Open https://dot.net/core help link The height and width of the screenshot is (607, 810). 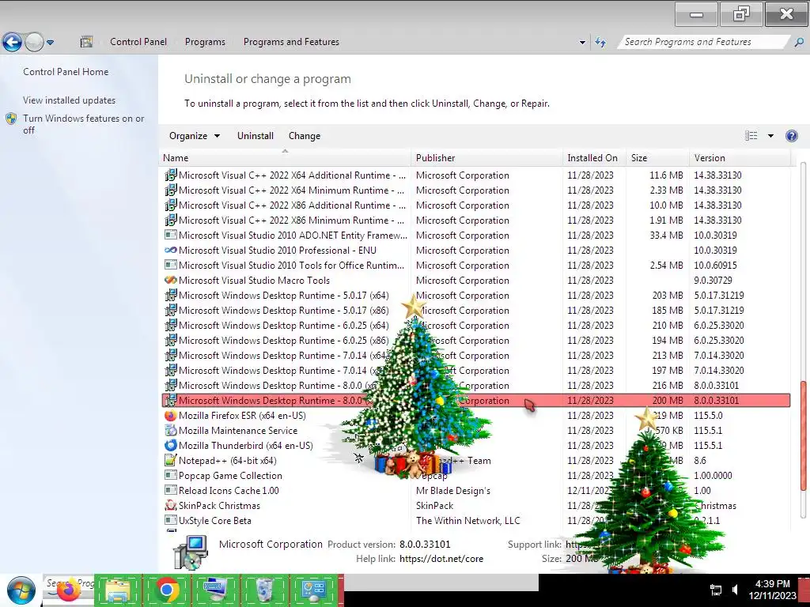pos(441,559)
